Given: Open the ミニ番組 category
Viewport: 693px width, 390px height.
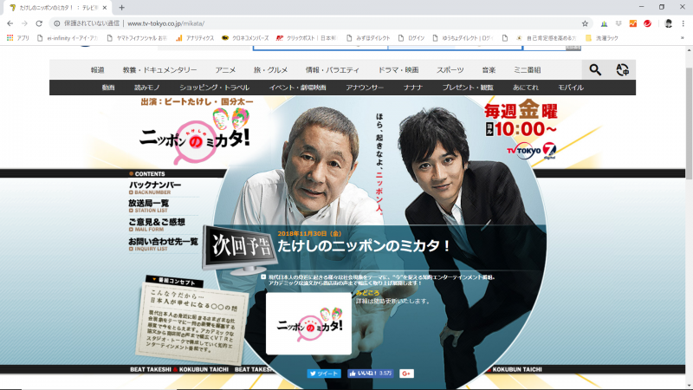Looking at the screenshot, I should 527,70.
